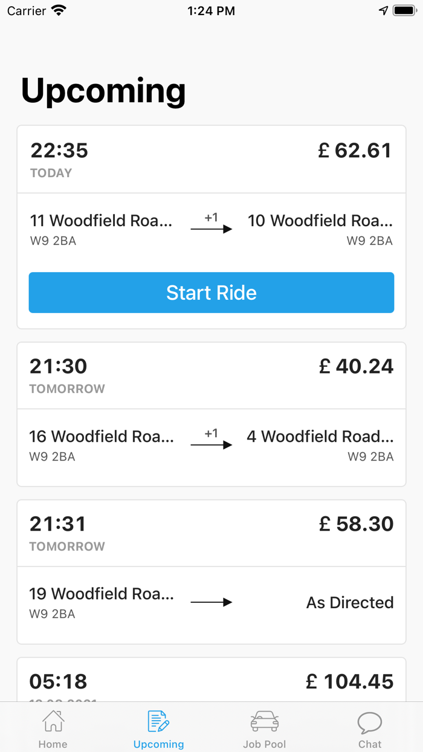This screenshot has height=752, width=423.
Task: Tap the location arrow in status bar
Action: point(383,11)
